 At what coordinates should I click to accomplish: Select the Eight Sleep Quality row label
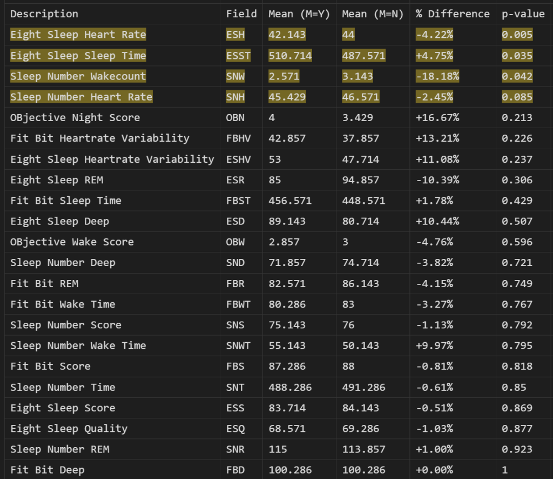(69, 429)
